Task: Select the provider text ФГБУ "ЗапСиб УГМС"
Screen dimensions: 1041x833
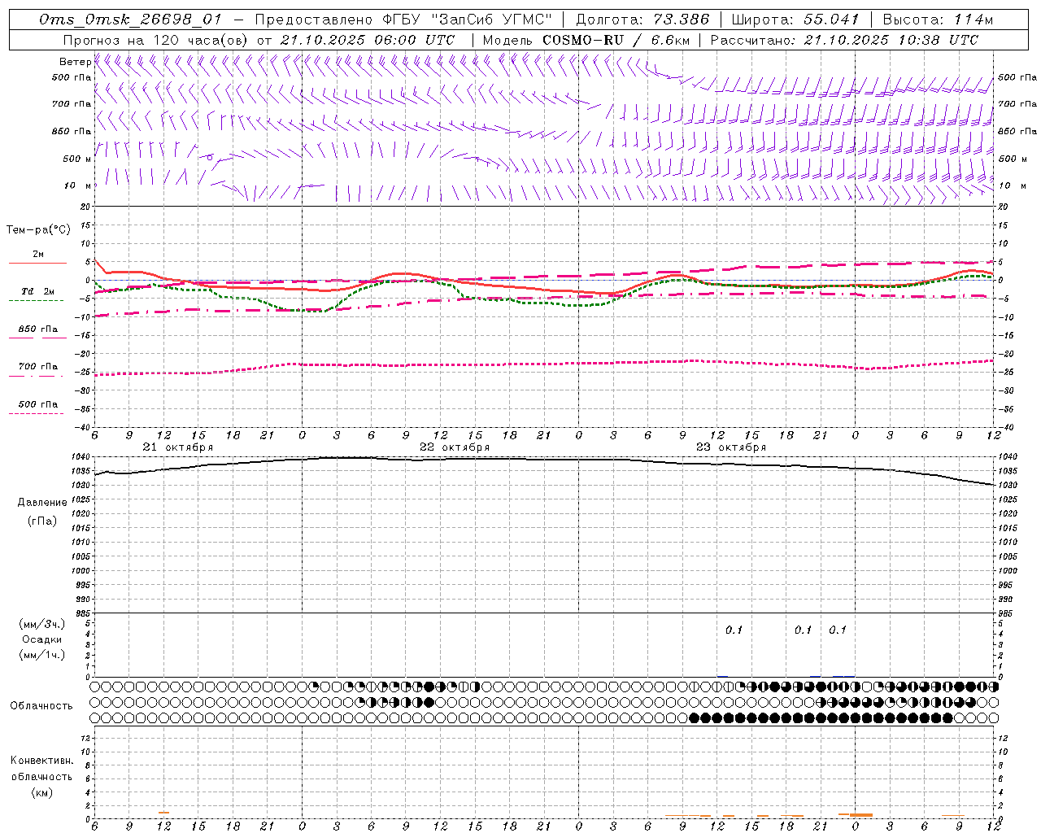Action: coord(468,19)
